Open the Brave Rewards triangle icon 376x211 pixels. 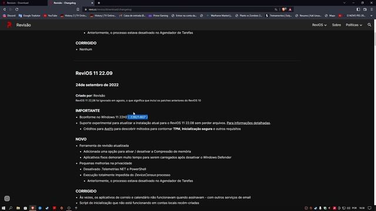[x=290, y=9]
